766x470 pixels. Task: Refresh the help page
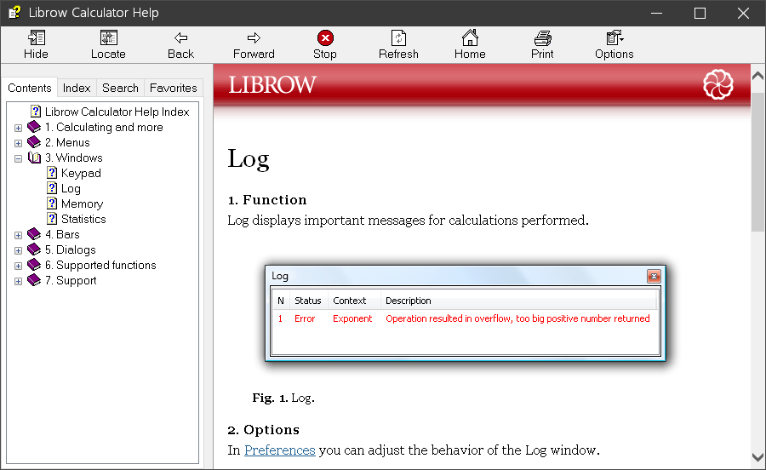point(398,37)
